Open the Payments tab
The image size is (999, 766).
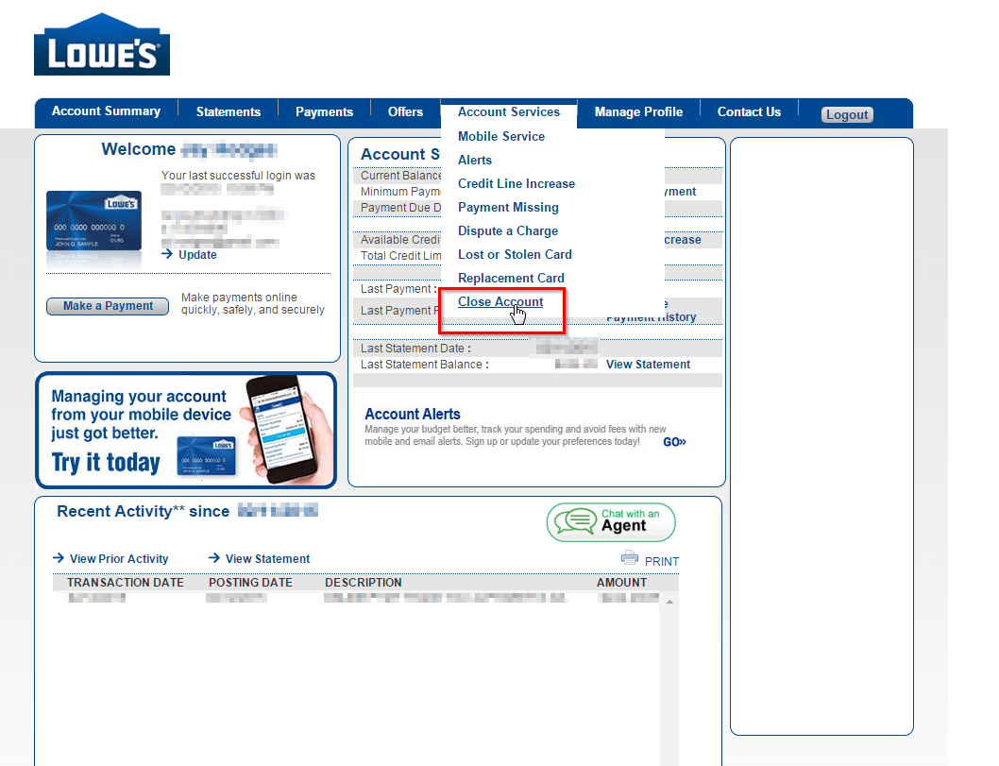pyautogui.click(x=324, y=111)
